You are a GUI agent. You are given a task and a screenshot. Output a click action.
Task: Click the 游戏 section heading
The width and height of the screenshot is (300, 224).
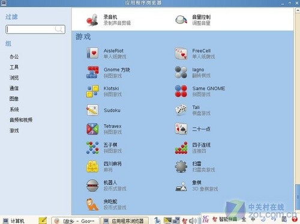[x=83, y=37]
